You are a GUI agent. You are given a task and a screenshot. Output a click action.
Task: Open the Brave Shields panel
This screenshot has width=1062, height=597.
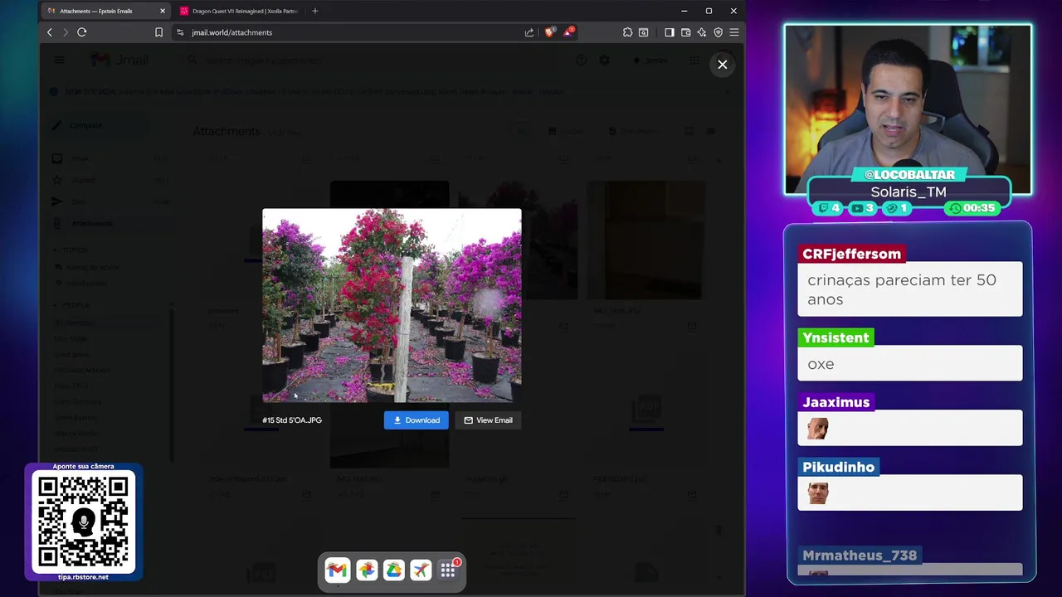549,32
